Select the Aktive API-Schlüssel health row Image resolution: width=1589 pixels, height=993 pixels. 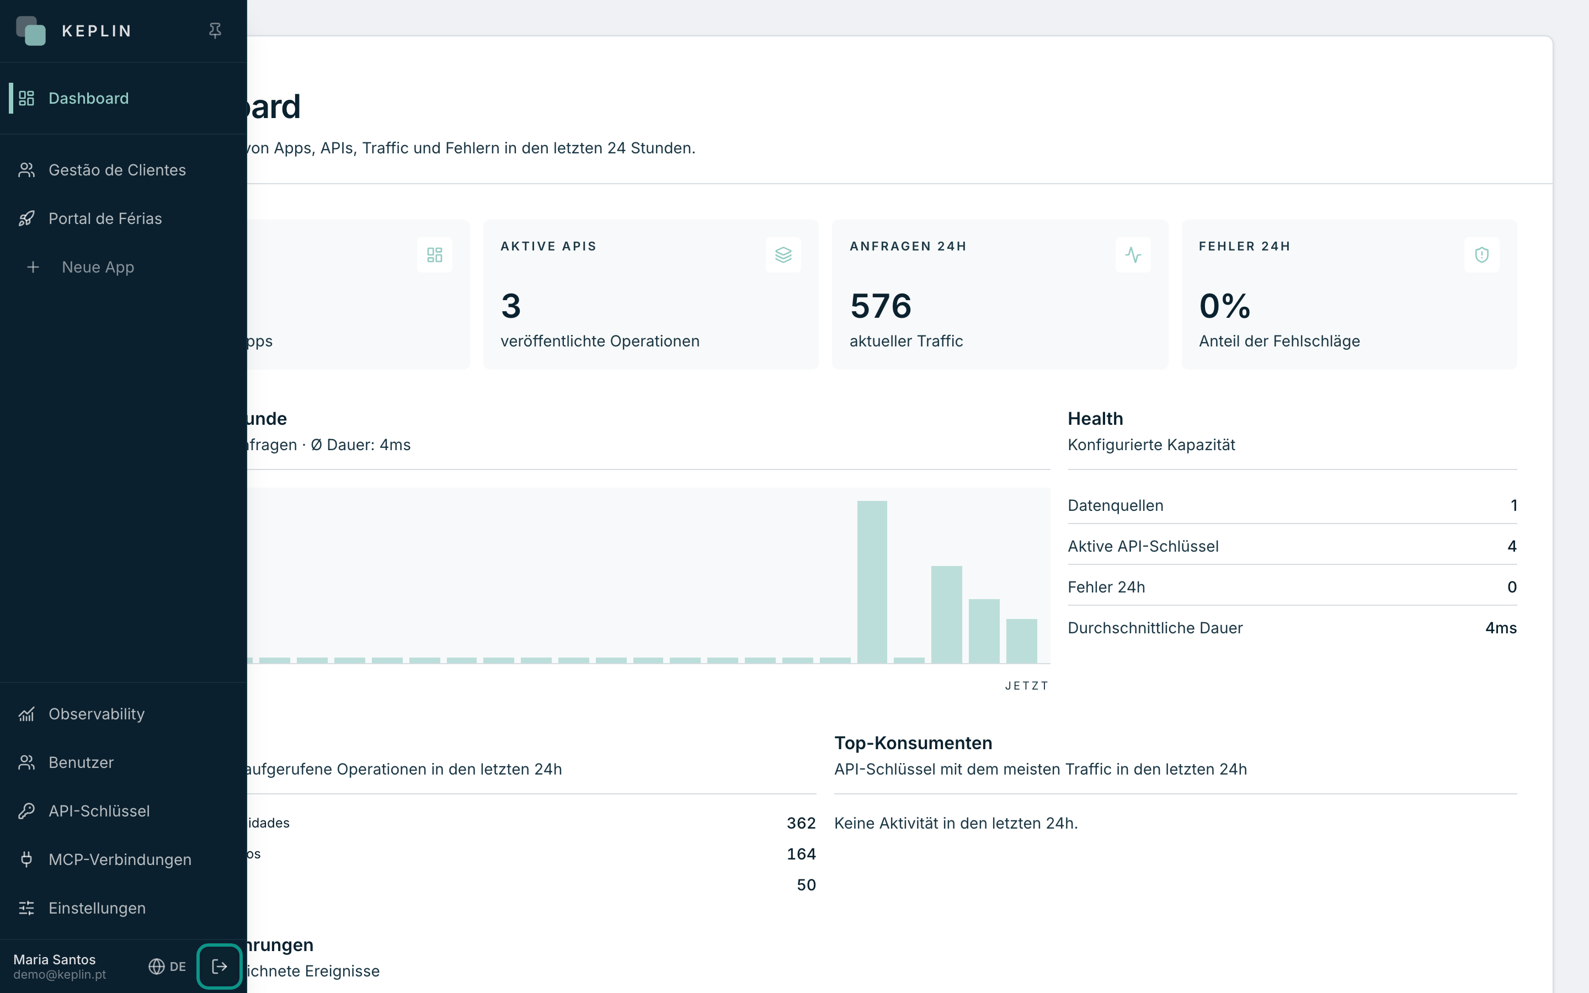pos(1292,546)
